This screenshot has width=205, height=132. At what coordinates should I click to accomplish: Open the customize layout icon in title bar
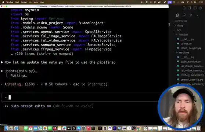200,8
